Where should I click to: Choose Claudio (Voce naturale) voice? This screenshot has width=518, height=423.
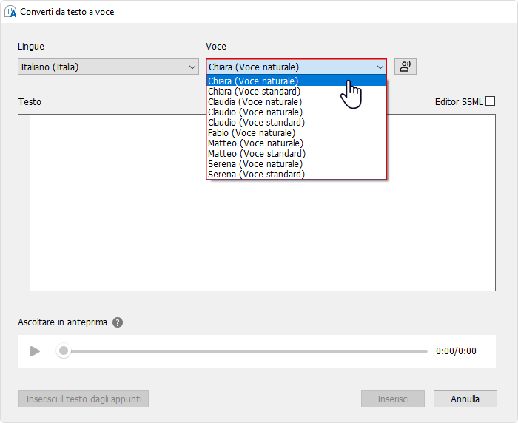(296, 112)
